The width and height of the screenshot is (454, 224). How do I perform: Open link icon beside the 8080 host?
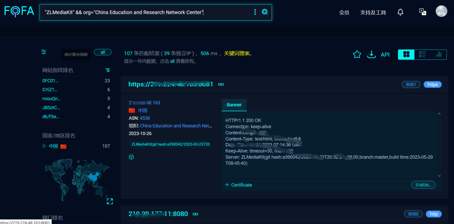[195, 214]
